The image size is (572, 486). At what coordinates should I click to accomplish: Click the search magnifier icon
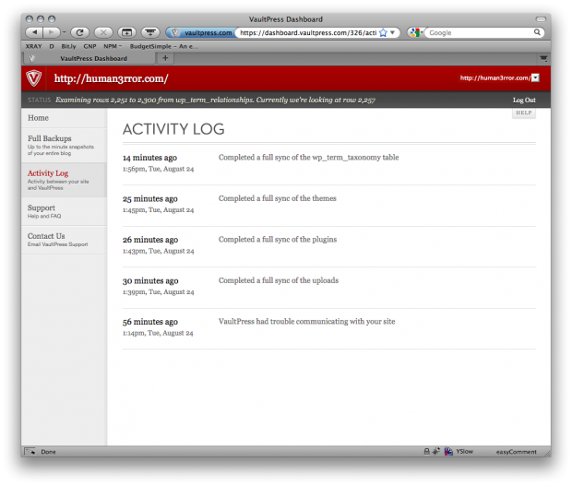coord(537,32)
